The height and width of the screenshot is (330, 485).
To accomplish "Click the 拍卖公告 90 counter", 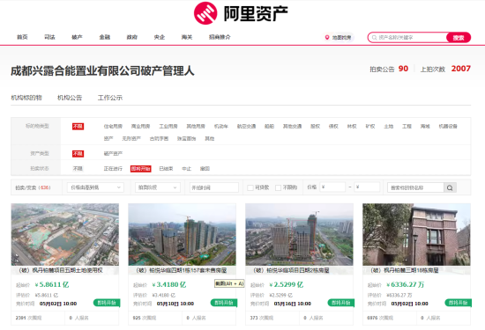I will [x=389, y=69].
